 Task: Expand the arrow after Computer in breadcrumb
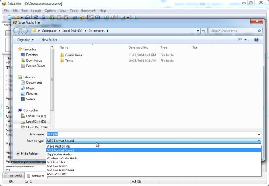[x=59, y=31]
